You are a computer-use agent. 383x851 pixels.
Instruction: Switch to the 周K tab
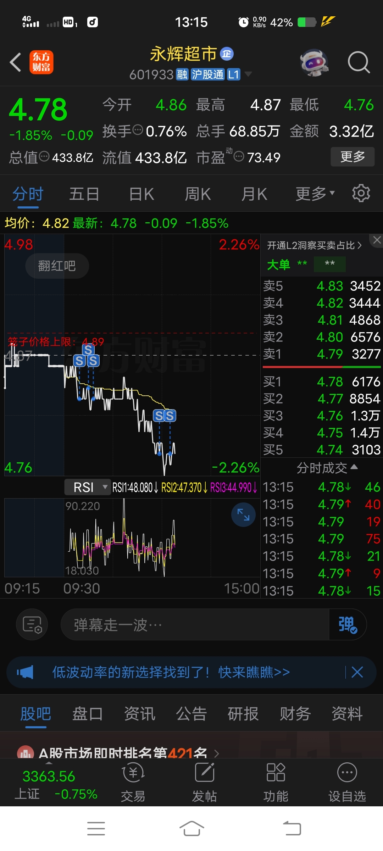coord(198,194)
